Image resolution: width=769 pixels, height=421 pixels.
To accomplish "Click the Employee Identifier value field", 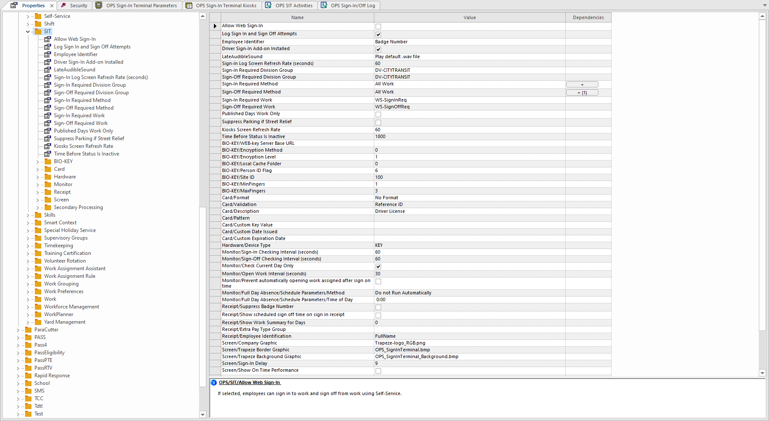I will [x=425, y=42].
